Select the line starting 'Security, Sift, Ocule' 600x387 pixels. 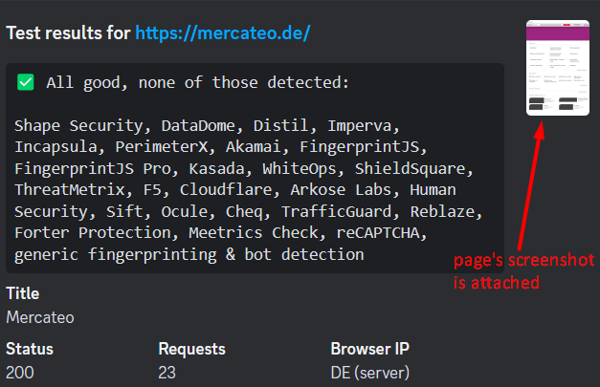[x=249, y=211]
